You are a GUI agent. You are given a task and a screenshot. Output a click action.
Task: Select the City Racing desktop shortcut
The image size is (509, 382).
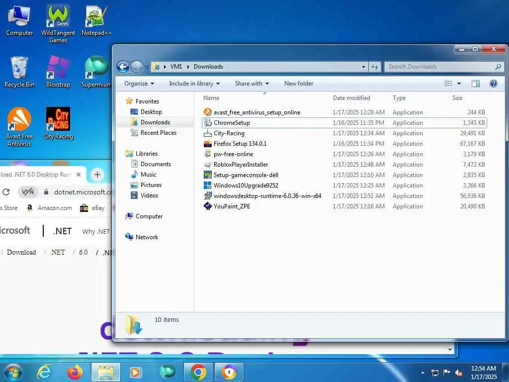58,123
